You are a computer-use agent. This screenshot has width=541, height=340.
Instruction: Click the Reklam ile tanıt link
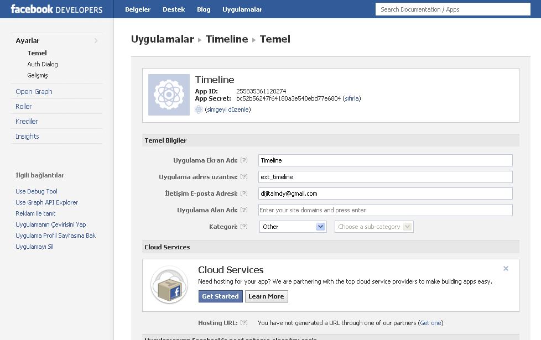35,213
